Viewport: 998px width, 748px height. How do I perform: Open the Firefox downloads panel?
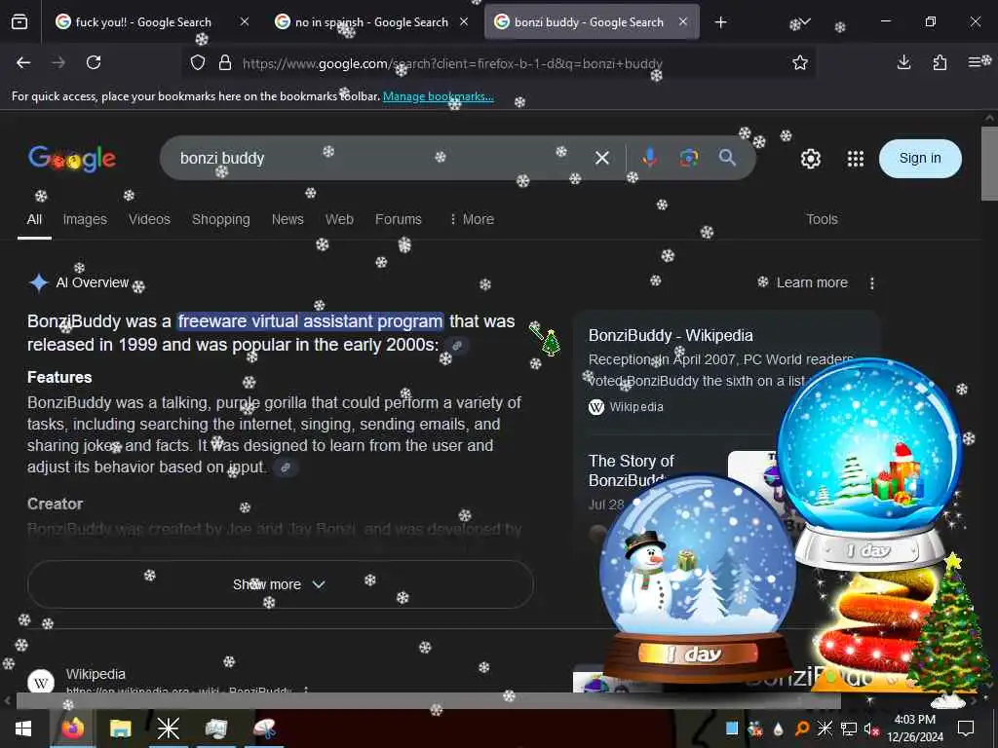[x=903, y=62]
